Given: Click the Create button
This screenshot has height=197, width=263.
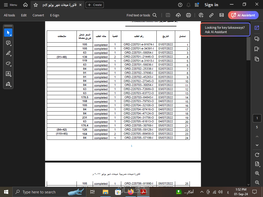Looking at the screenshot, I should click(95, 5).
